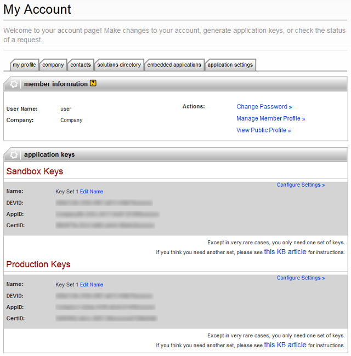Open the KB article link under Production Keys
Screen dimensions: 351x356
[285, 345]
